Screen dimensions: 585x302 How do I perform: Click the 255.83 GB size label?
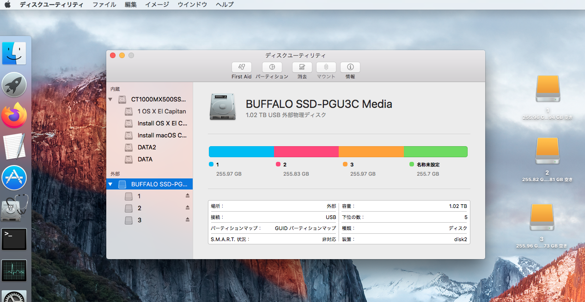point(296,174)
